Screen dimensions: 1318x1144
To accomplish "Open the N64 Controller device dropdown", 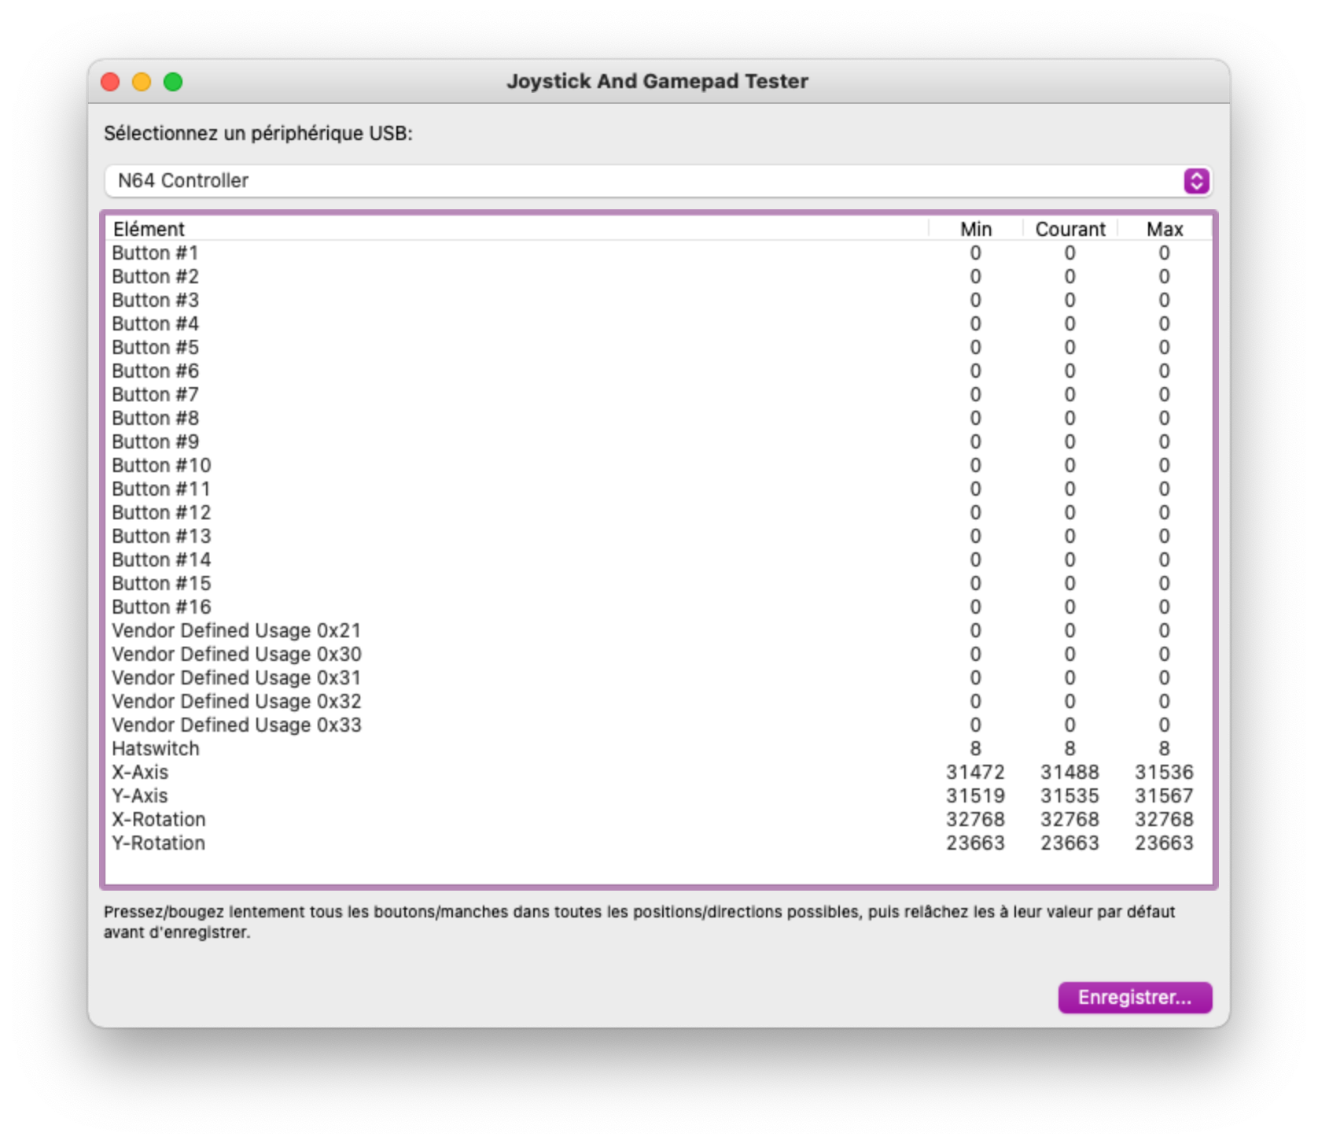I will [658, 181].
